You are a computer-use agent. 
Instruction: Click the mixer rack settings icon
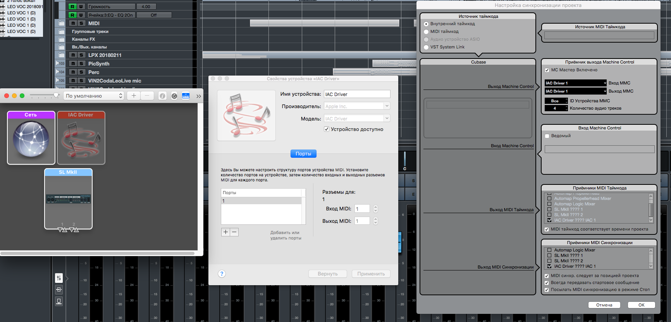pyautogui.click(x=59, y=278)
